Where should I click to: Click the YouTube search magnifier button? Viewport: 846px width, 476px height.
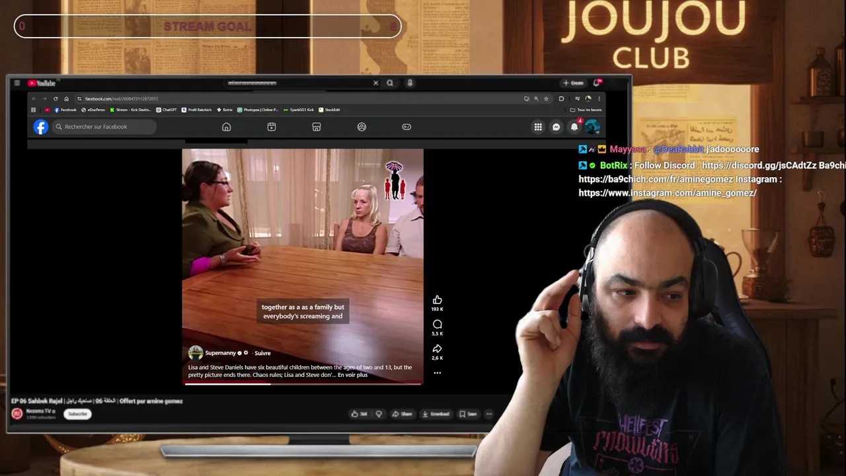(390, 83)
